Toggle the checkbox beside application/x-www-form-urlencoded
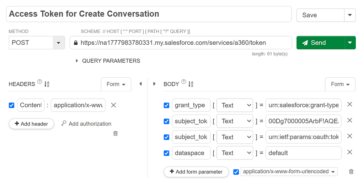The height and width of the screenshot is (185, 364). [236, 172]
